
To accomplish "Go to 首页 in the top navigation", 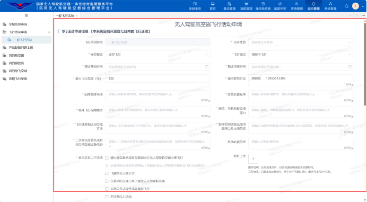I will pyautogui.click(x=213, y=6).
